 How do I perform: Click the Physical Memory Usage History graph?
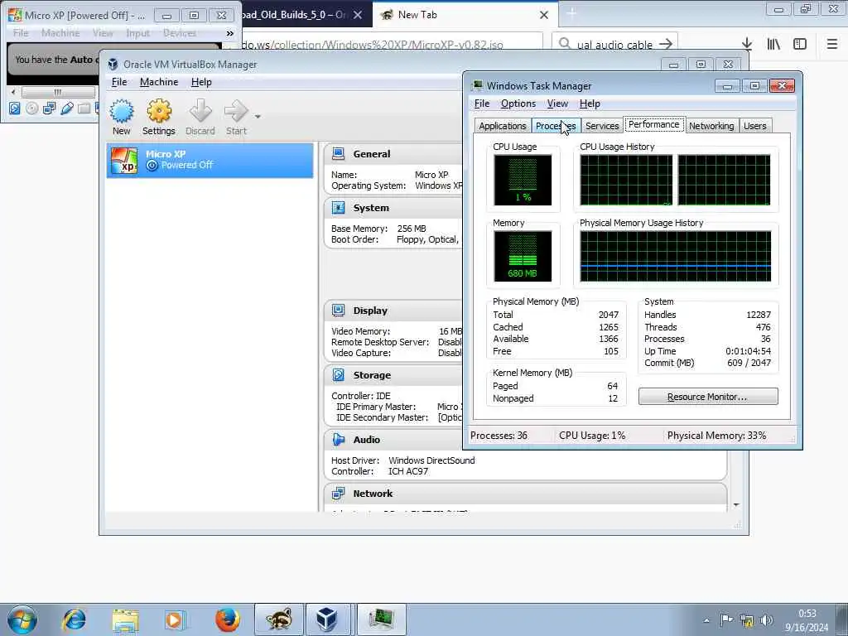(x=676, y=257)
